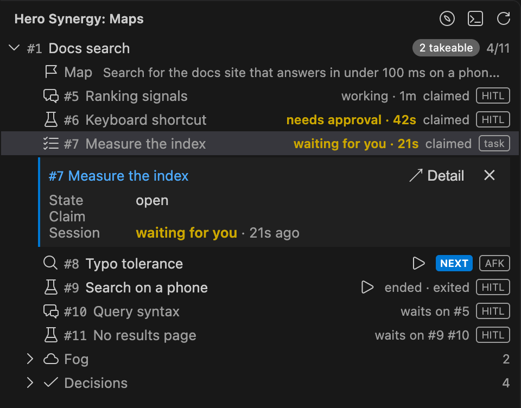521x408 pixels.
Task: Select the #11 No results page row
Action: click(x=260, y=335)
